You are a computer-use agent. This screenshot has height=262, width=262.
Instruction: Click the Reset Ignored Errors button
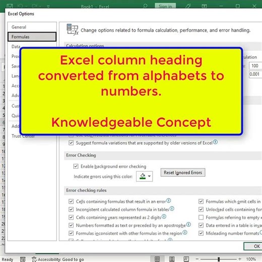click(183, 172)
